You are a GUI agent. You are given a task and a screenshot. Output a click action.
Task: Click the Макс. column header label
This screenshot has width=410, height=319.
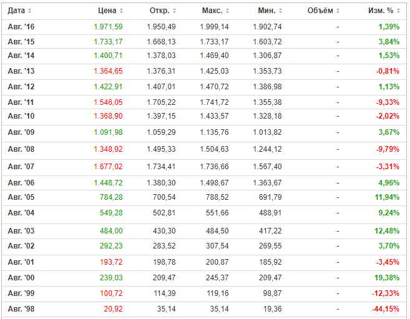click(x=212, y=11)
